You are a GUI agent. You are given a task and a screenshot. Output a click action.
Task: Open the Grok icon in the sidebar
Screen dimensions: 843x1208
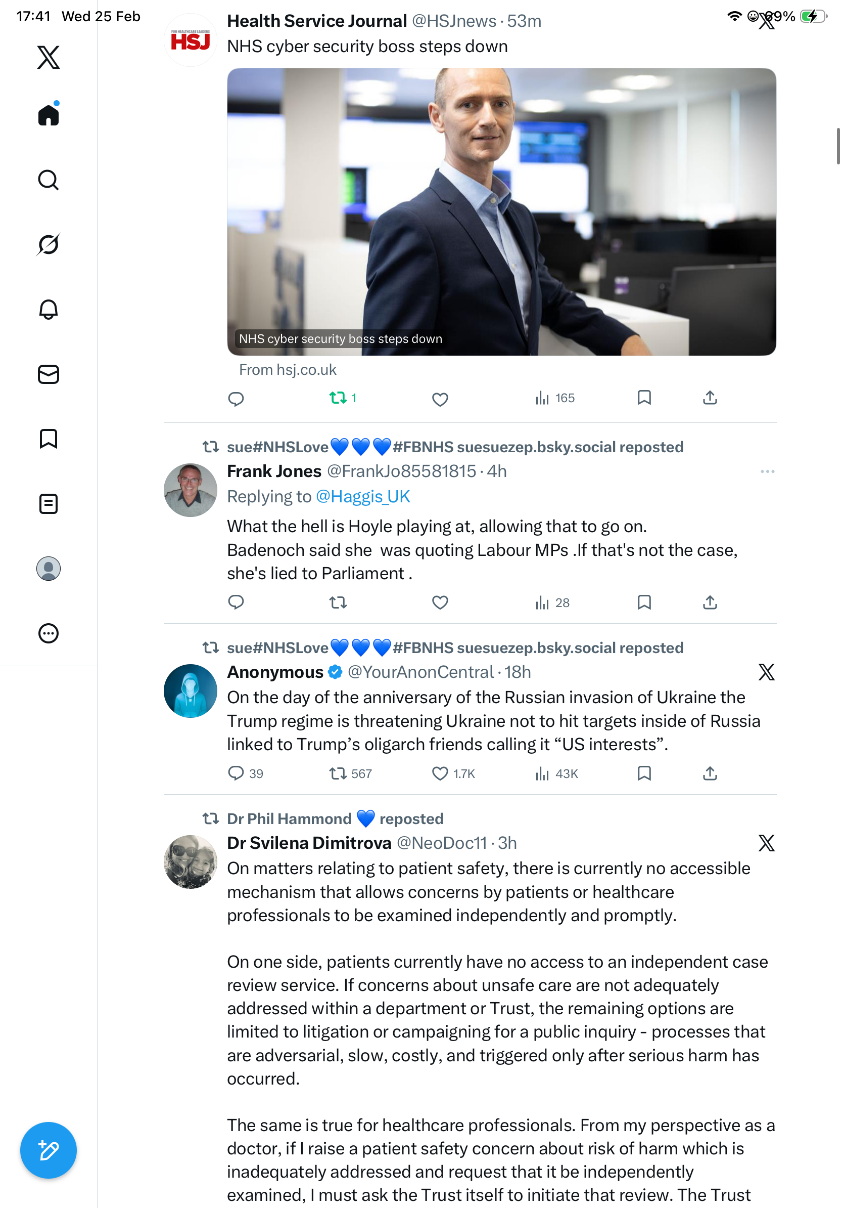(x=49, y=245)
